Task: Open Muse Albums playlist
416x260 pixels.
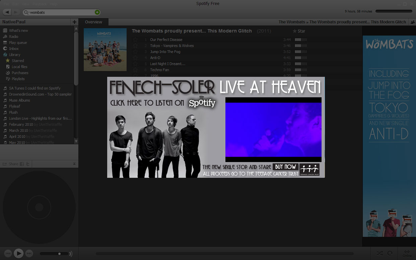Action: (x=19, y=100)
